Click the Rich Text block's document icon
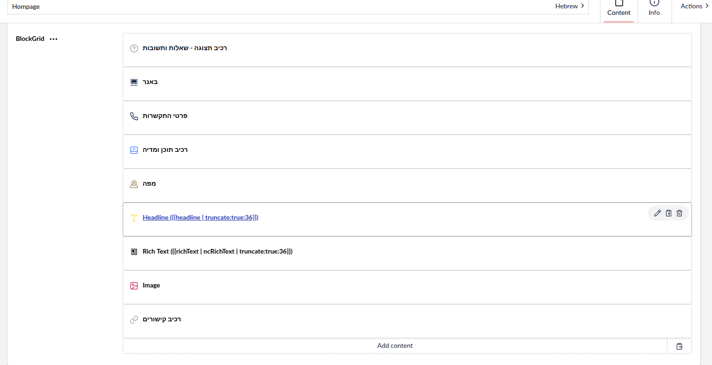The width and height of the screenshot is (712, 365). pos(134,252)
